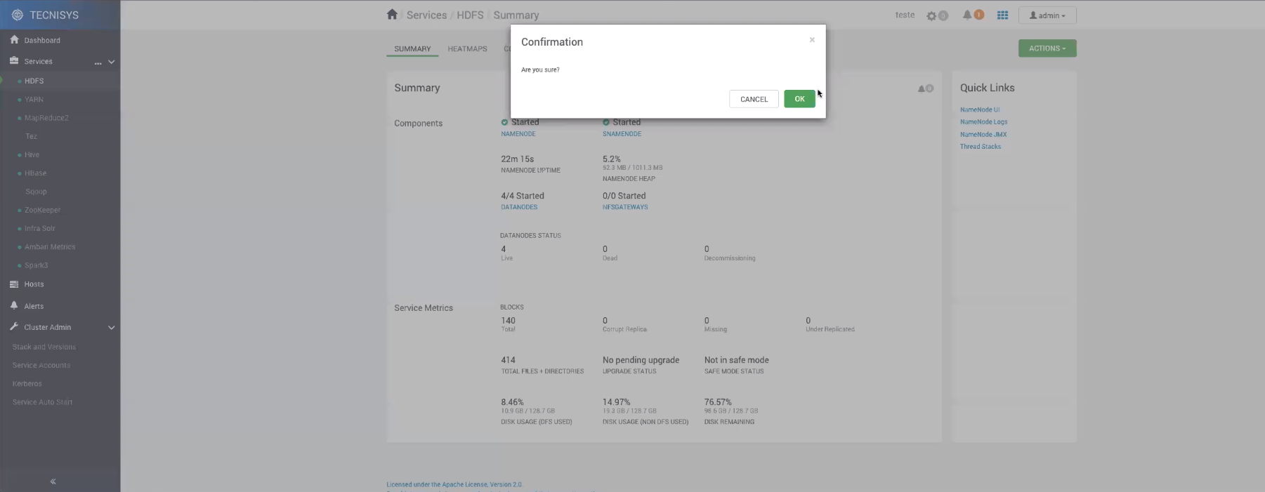Image resolution: width=1265 pixels, height=492 pixels.
Task: Go to HDFS in breadcrumb
Action: click(x=470, y=15)
